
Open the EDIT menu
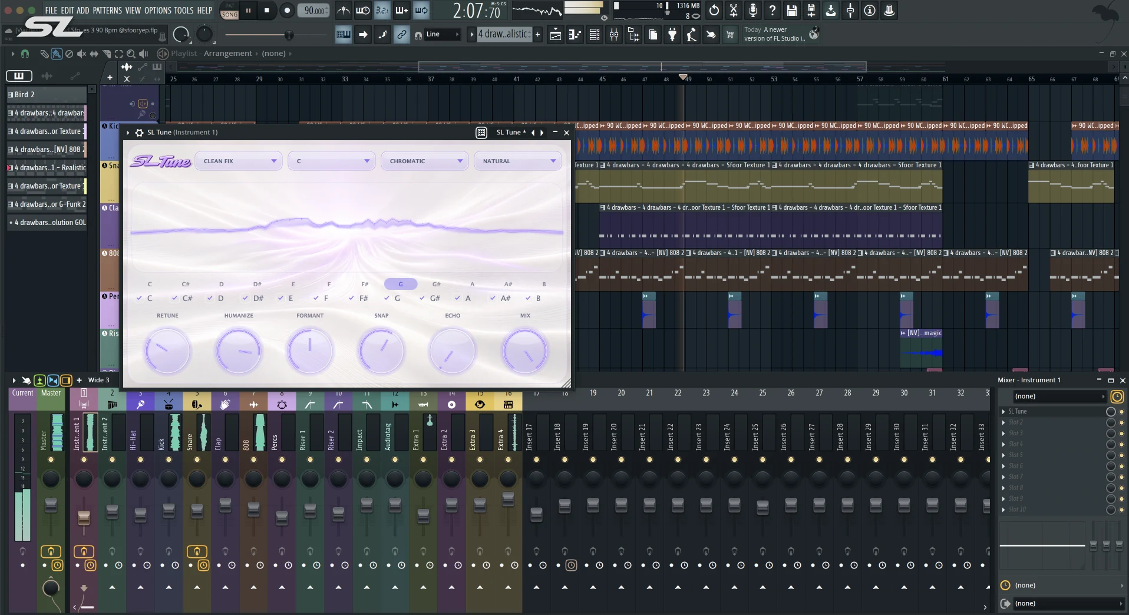pos(68,11)
